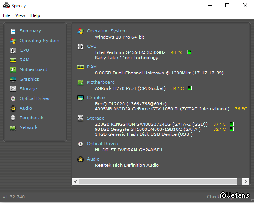
Task: Select Operating System in the sidebar
Action: click(x=39, y=41)
